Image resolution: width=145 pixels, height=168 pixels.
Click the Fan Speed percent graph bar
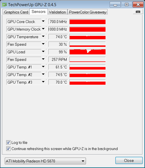(x=87, y=44)
